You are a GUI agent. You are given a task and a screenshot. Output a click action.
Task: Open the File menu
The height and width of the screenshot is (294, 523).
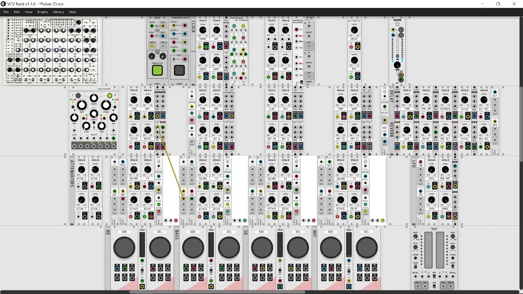pos(6,12)
